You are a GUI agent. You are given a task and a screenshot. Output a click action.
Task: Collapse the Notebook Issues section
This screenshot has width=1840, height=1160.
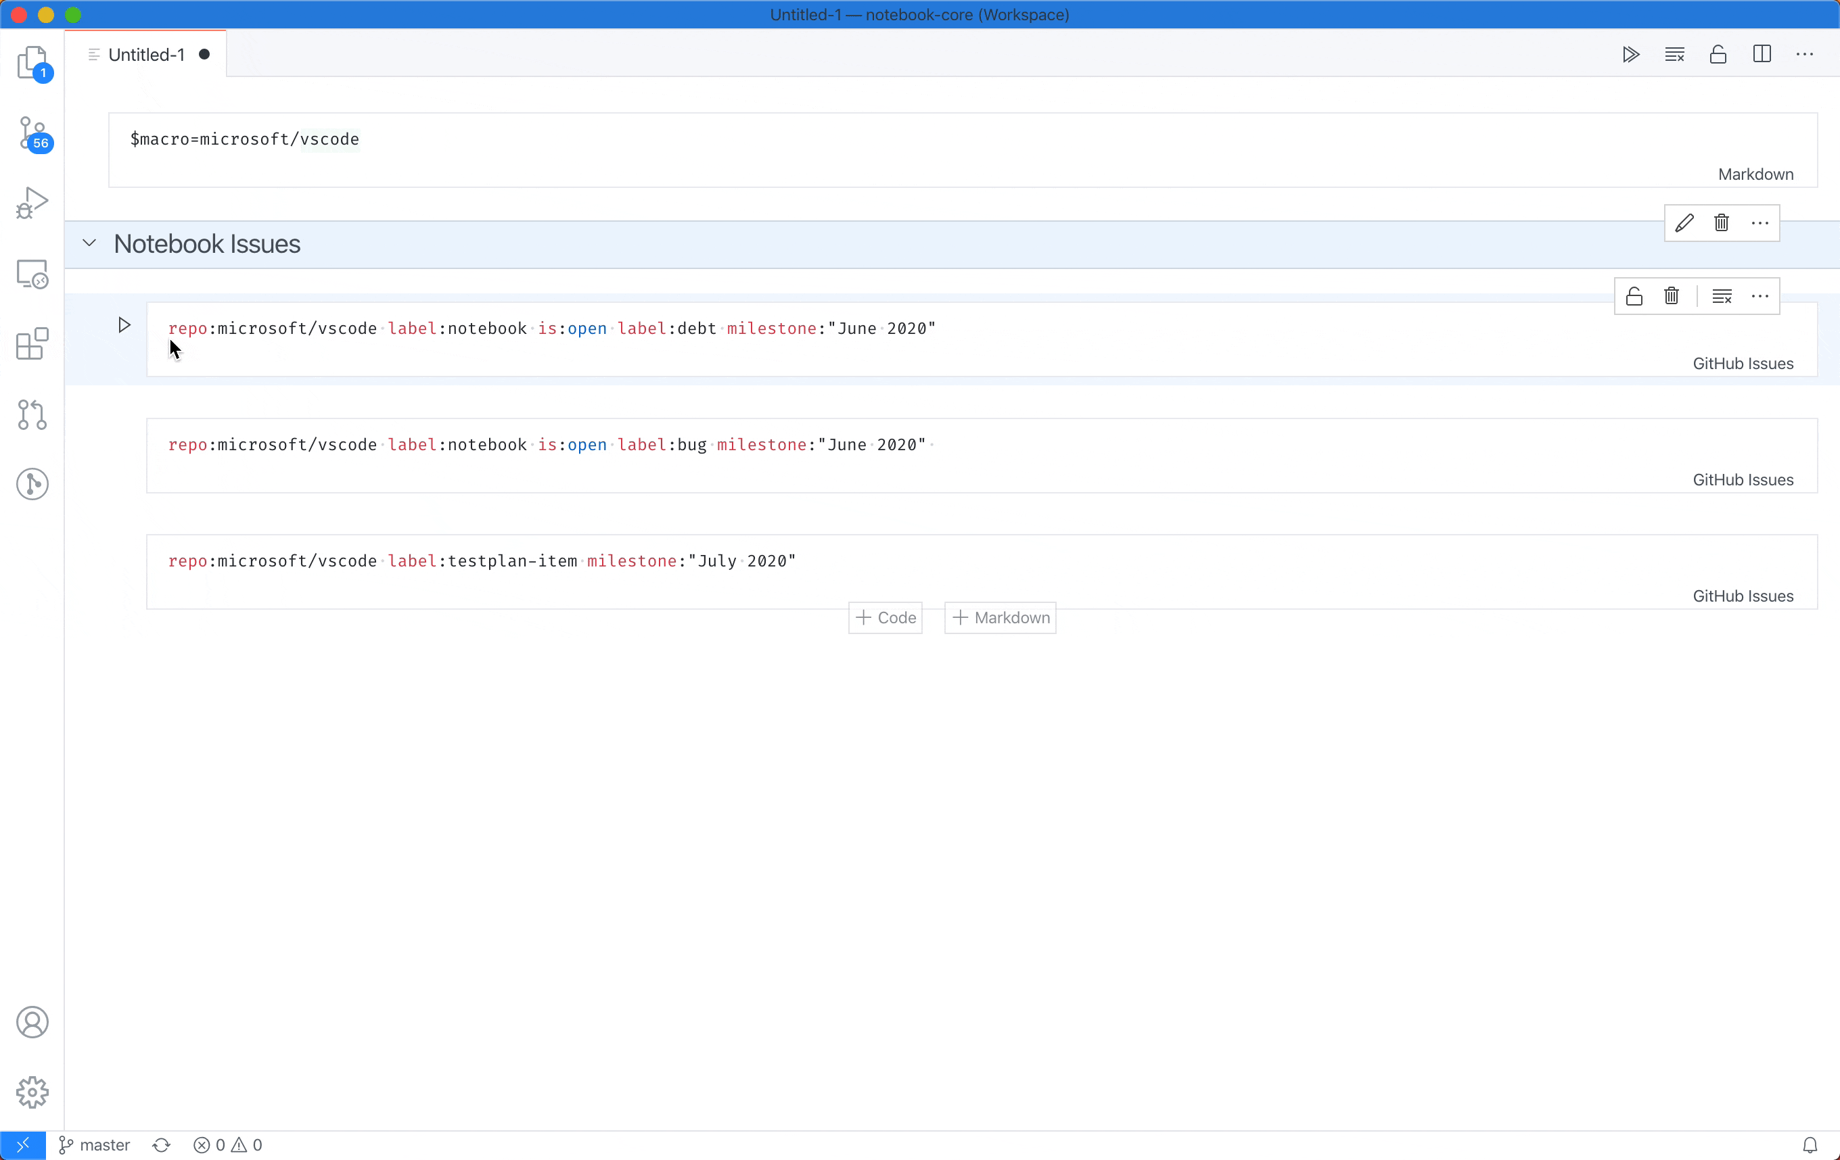[89, 243]
